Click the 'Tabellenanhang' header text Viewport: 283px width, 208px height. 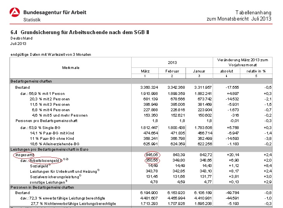coord(253,12)
